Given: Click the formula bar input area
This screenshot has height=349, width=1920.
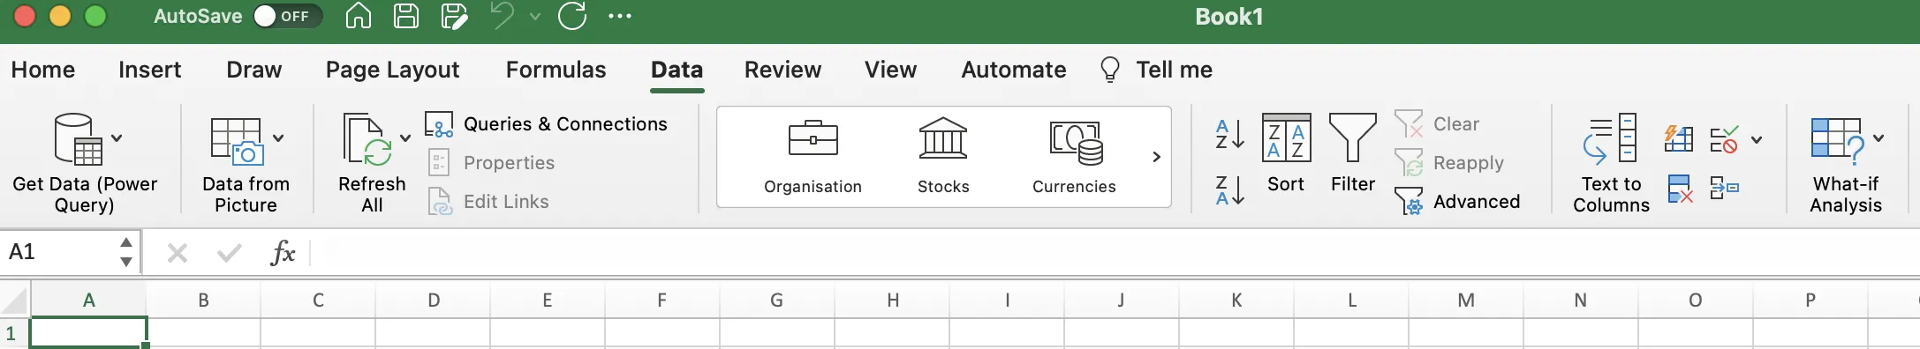Looking at the screenshot, I should [1115, 253].
